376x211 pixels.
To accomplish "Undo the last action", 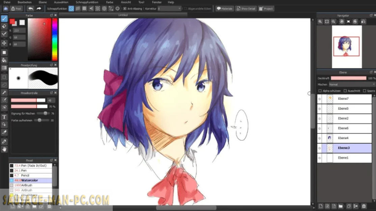I will click(30, 9).
